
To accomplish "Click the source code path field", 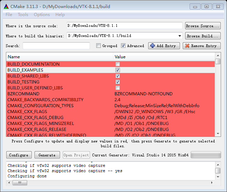I will [x=124, y=25].
